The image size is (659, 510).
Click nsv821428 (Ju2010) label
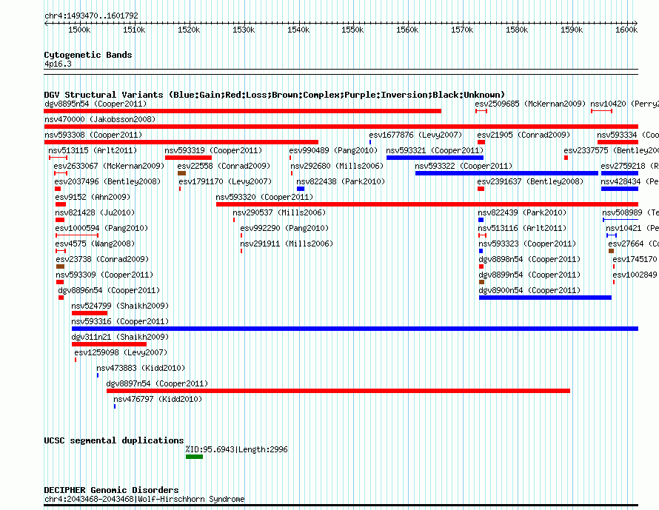[x=95, y=212]
